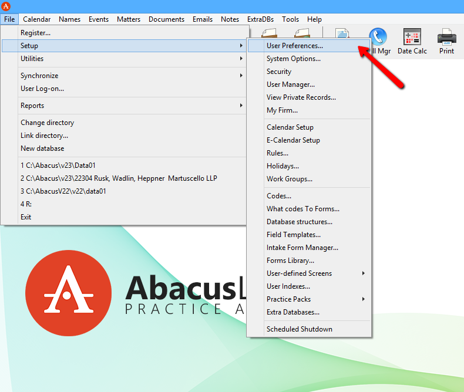
Task: Select What codes To Forms...
Action: point(309,209)
